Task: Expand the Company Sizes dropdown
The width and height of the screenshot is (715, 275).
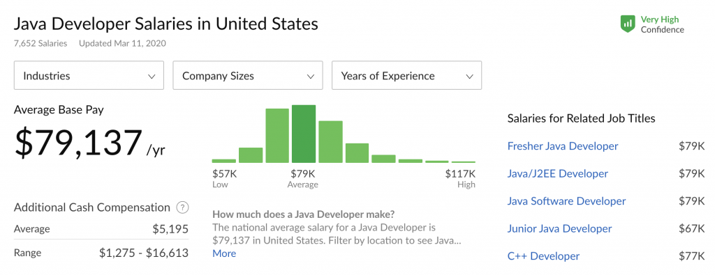Action: (248, 75)
